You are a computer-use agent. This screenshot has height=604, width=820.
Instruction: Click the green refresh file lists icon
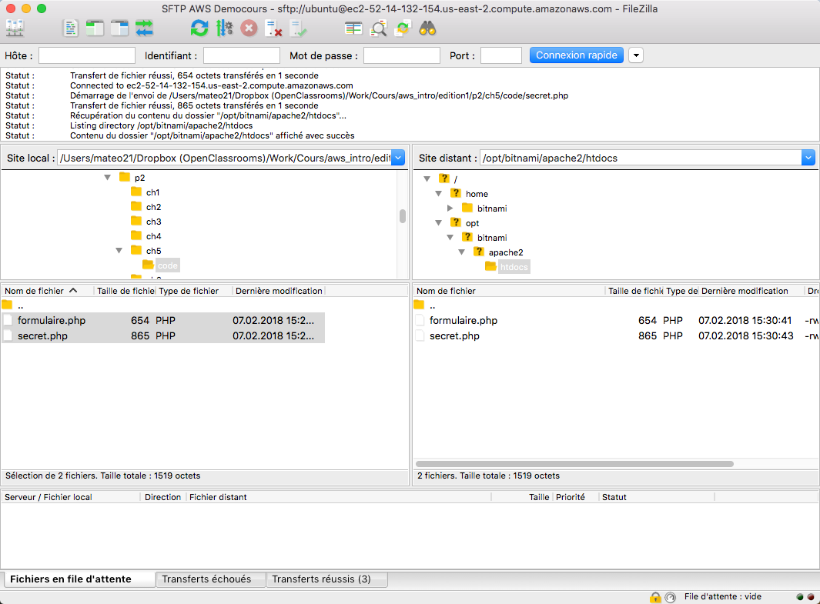(199, 28)
